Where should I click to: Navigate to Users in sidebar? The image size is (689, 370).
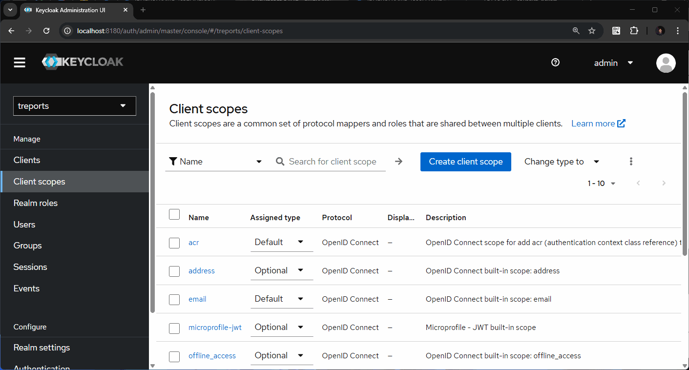click(x=24, y=225)
